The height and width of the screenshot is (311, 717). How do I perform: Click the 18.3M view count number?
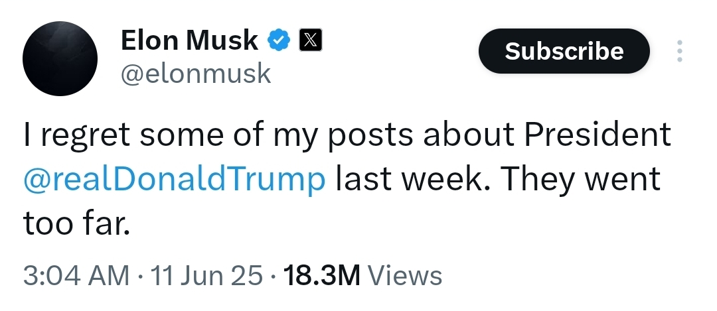point(321,275)
